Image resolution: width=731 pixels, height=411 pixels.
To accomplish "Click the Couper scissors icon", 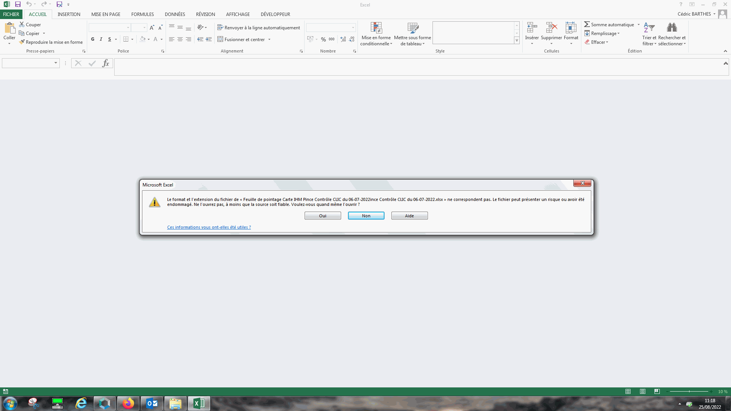I will (x=22, y=24).
